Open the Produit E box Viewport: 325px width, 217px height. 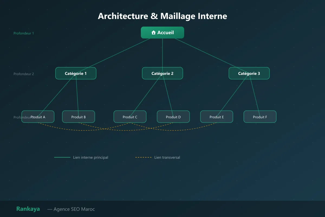217,117
